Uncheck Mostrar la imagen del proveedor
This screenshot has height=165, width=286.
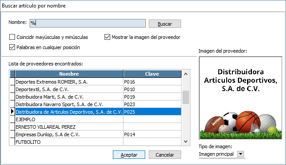tap(107, 37)
